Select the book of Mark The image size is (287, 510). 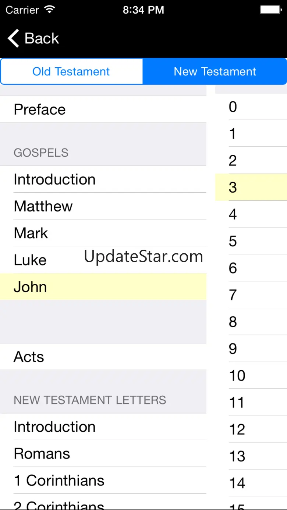pos(103,233)
